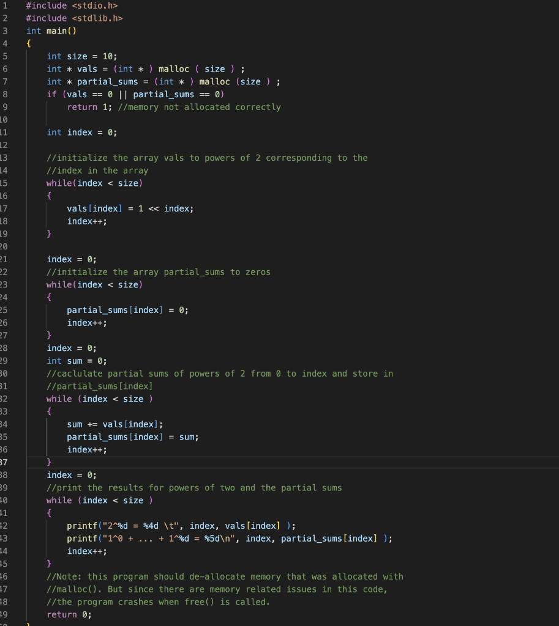Click line number 37 on the highlighted line
The image size is (559, 626).
(5, 462)
